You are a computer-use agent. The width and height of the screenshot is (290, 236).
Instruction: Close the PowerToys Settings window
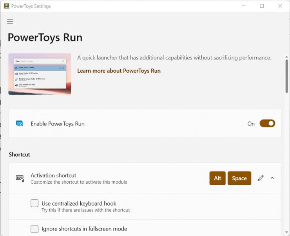(x=280, y=6)
